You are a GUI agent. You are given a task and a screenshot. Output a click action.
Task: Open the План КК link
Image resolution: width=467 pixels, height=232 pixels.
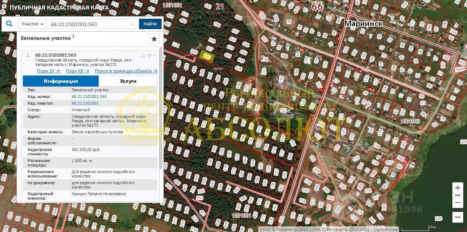(x=78, y=71)
